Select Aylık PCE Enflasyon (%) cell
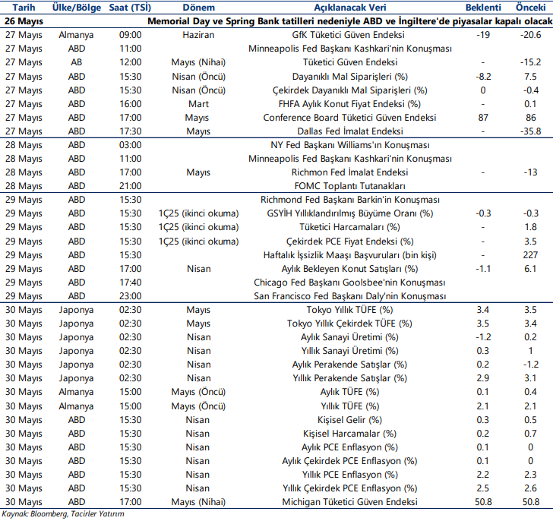This screenshot has height=521, width=553. pos(349,447)
